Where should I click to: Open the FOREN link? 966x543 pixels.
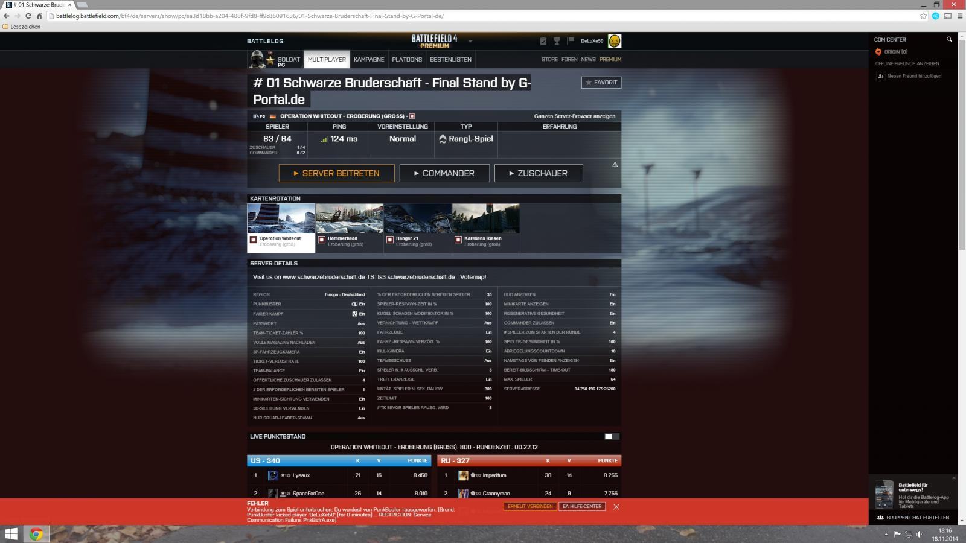click(x=569, y=59)
